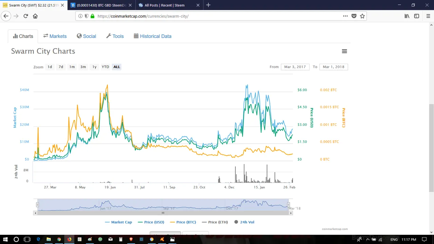Viewport: 434px width, 244px height.
Task: Open the Markets tab
Action: tap(55, 36)
